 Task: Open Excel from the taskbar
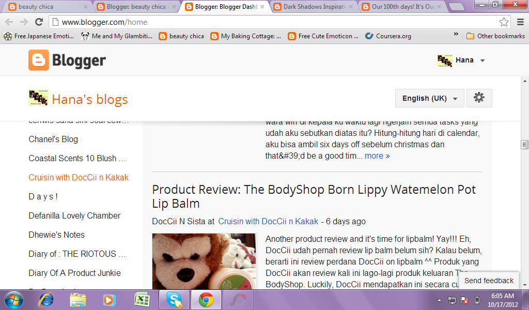pos(142,300)
